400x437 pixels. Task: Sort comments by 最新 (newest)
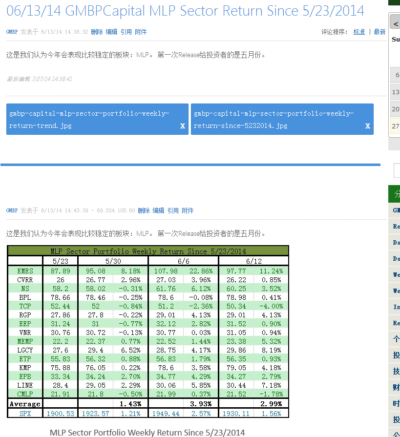click(379, 32)
